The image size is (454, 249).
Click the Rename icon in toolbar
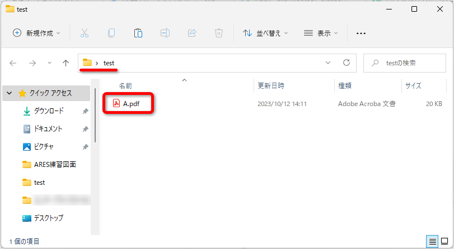(x=165, y=33)
